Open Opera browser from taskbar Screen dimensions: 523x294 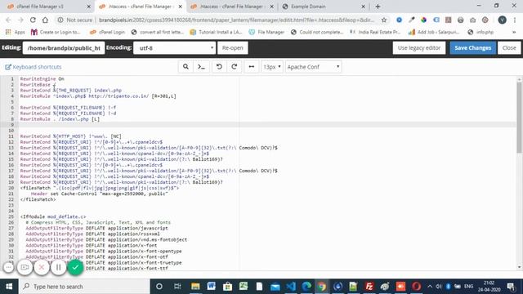point(416,287)
